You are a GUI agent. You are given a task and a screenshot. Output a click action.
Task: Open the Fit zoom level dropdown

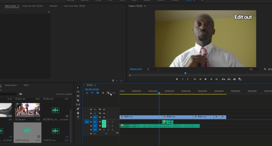click(153, 69)
